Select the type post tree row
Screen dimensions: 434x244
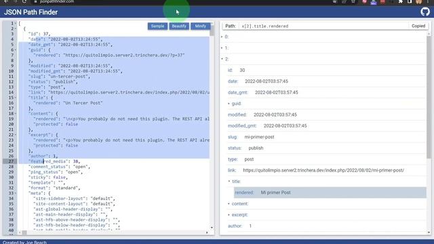point(327,159)
